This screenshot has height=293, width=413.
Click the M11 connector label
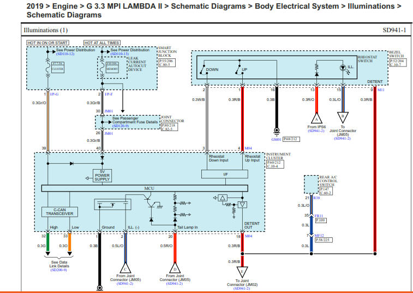coord(381,90)
